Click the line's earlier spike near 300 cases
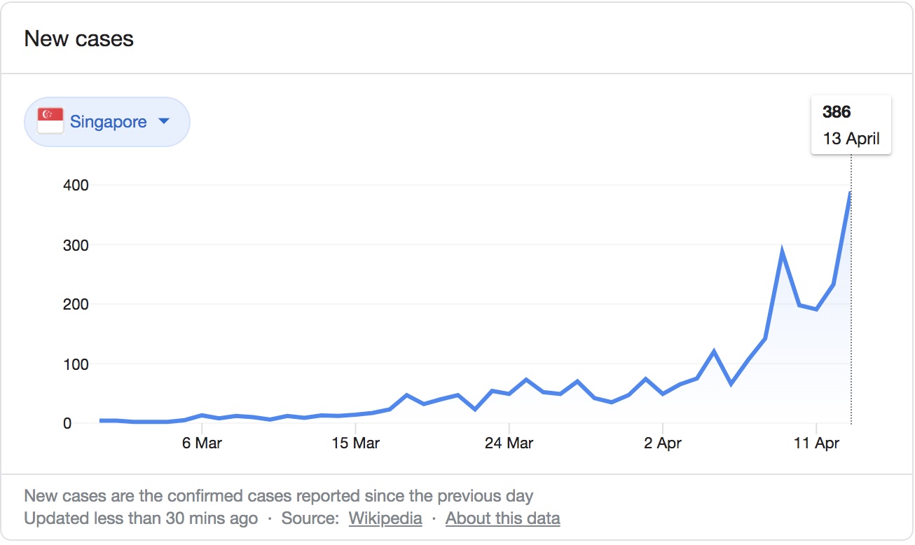This screenshot has height=545, width=915. (x=782, y=251)
